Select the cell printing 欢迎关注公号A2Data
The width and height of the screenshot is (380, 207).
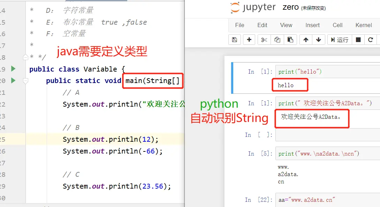328,103
